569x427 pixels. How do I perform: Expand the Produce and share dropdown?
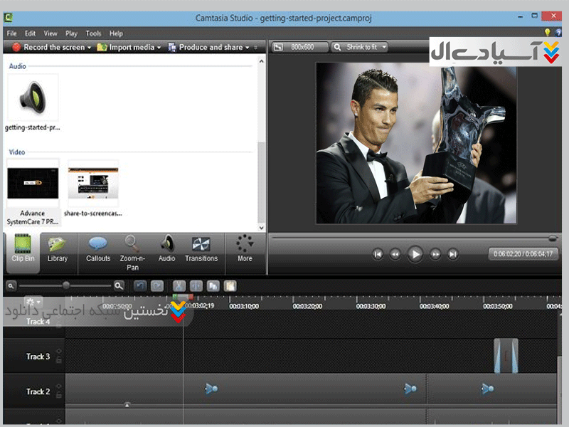pos(247,48)
